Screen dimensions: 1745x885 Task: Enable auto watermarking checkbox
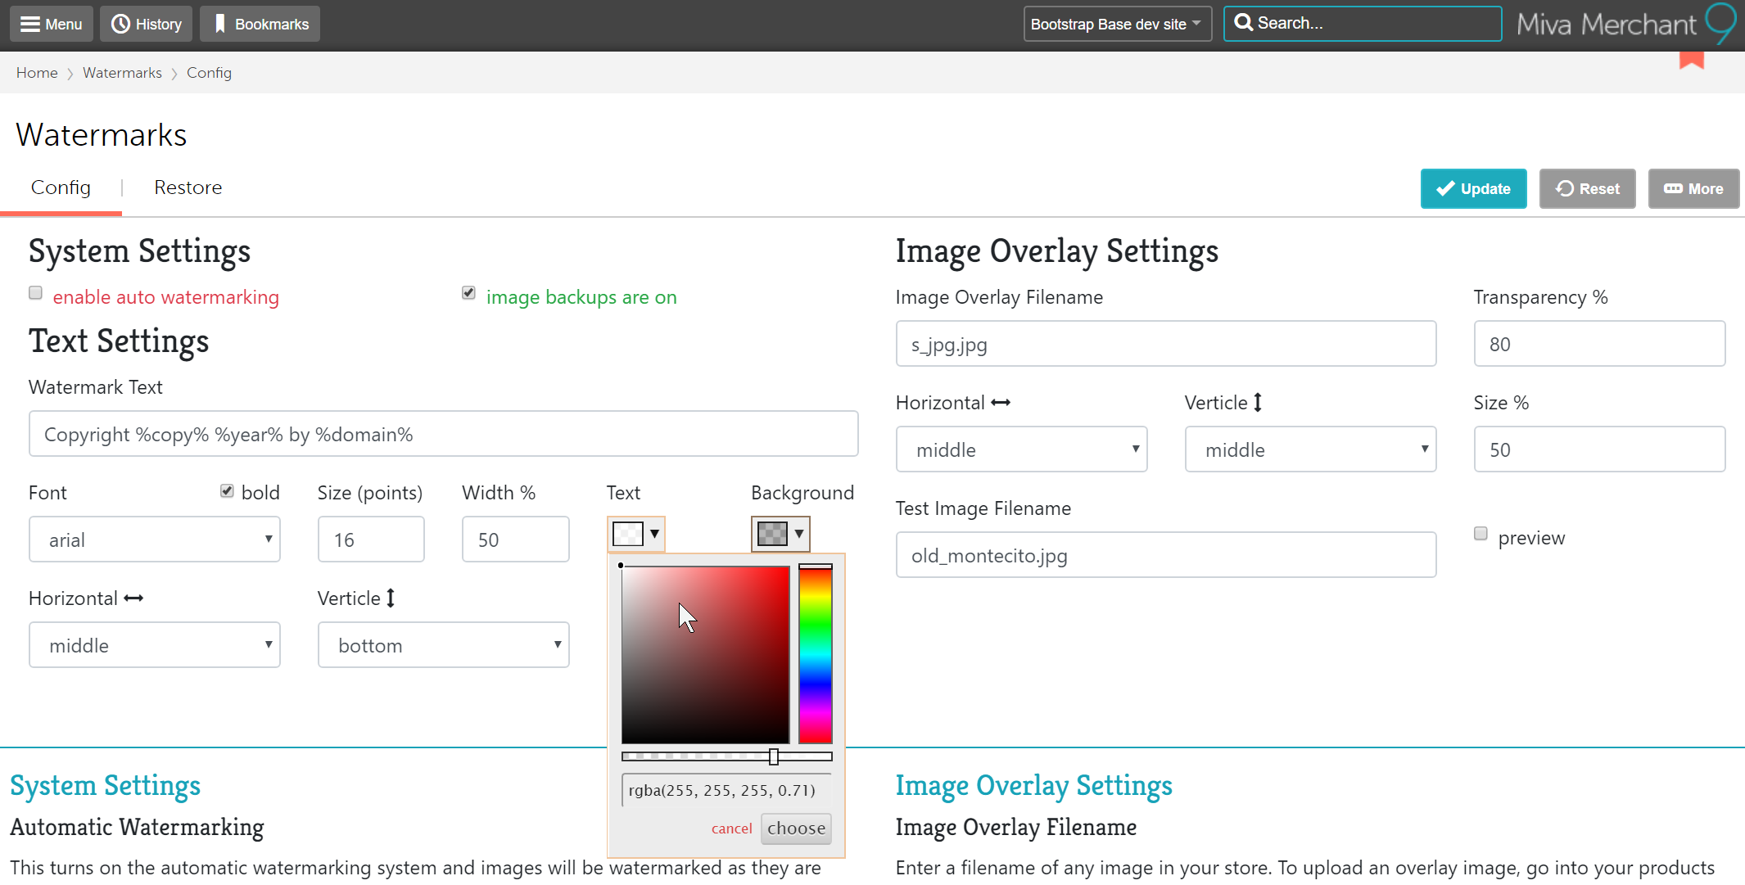point(35,293)
